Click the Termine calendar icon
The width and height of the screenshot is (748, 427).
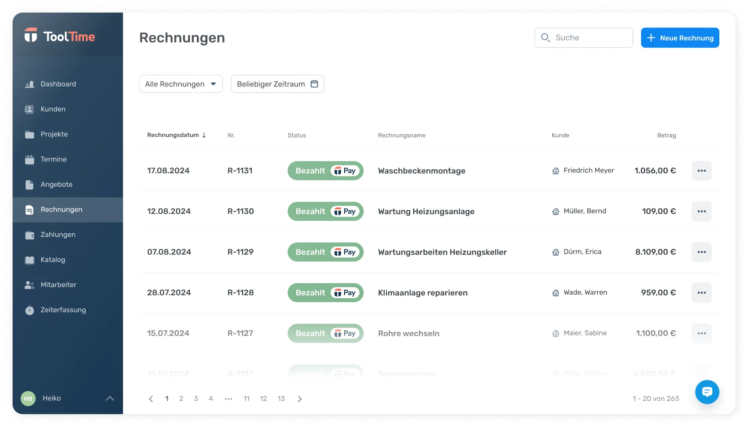(x=29, y=159)
